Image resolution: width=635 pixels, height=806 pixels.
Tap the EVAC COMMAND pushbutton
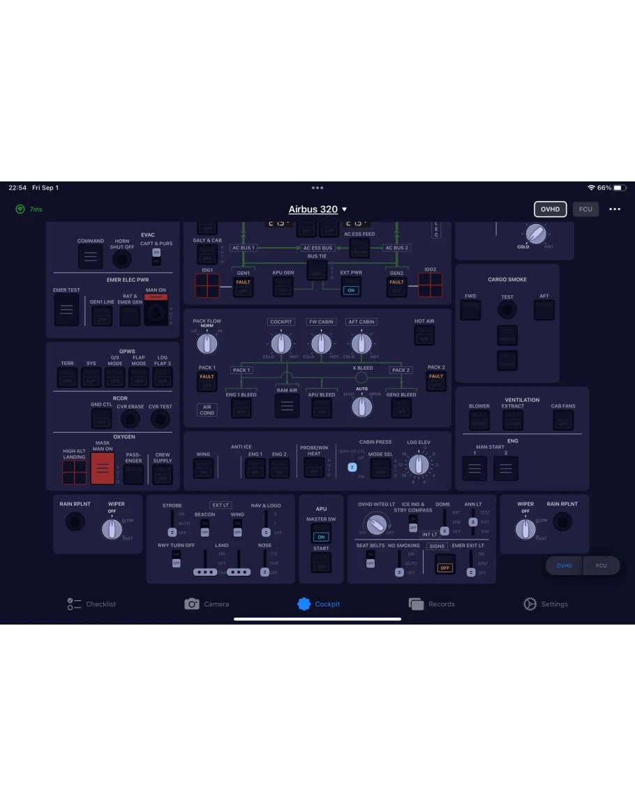click(x=91, y=257)
